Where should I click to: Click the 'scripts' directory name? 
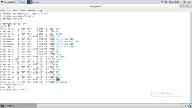[x=60, y=57]
